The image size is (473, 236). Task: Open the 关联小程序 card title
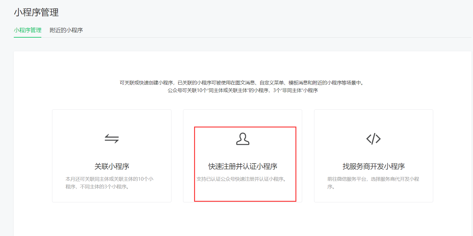112,167
